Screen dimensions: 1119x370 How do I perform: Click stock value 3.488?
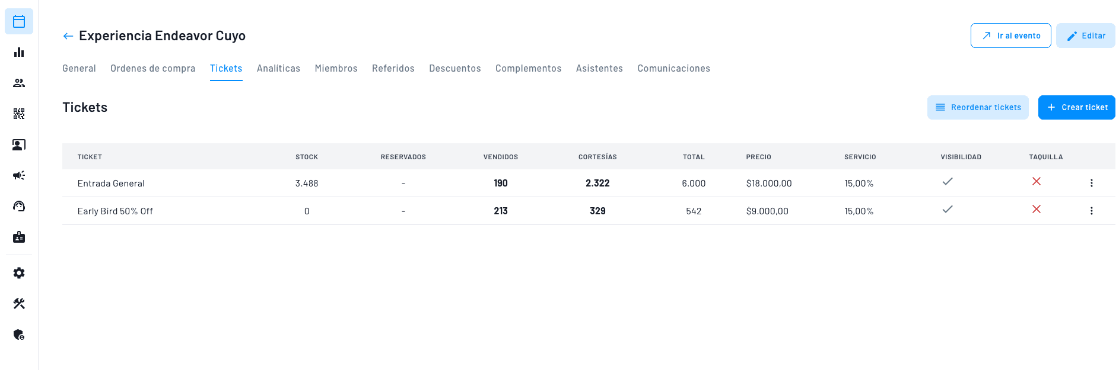(x=307, y=184)
